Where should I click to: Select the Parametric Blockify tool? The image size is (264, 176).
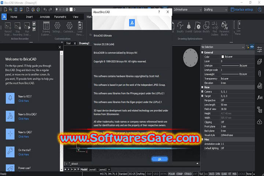(224, 29)
